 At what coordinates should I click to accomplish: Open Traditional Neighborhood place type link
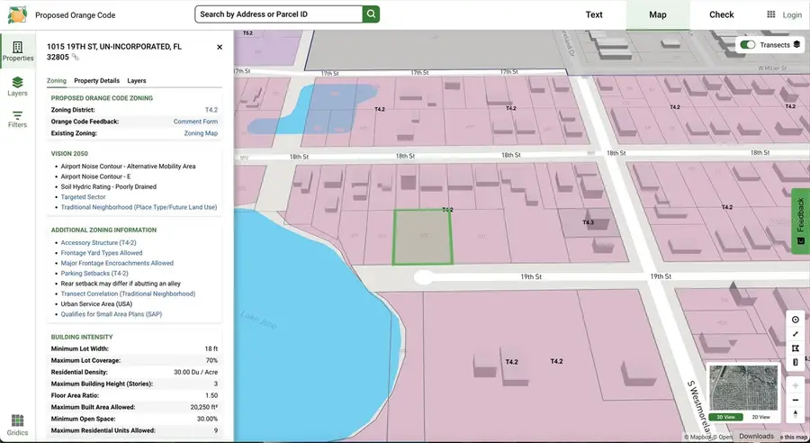[x=139, y=207]
